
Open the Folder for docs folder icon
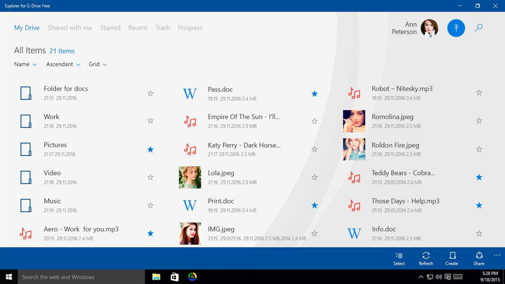26,93
